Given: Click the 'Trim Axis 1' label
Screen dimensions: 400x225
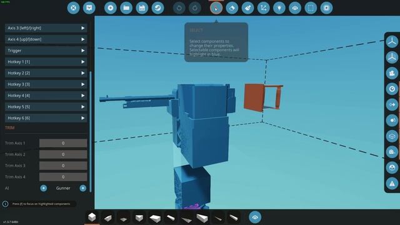Looking at the screenshot, I should pyautogui.click(x=15, y=143).
